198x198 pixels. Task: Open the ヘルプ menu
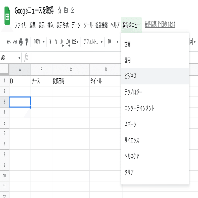pyautogui.click(x=115, y=25)
